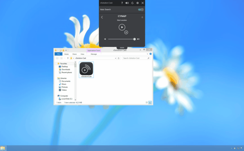The image size is (244, 151).
Task: Switch to details view in status bar
Action: (x=147, y=102)
